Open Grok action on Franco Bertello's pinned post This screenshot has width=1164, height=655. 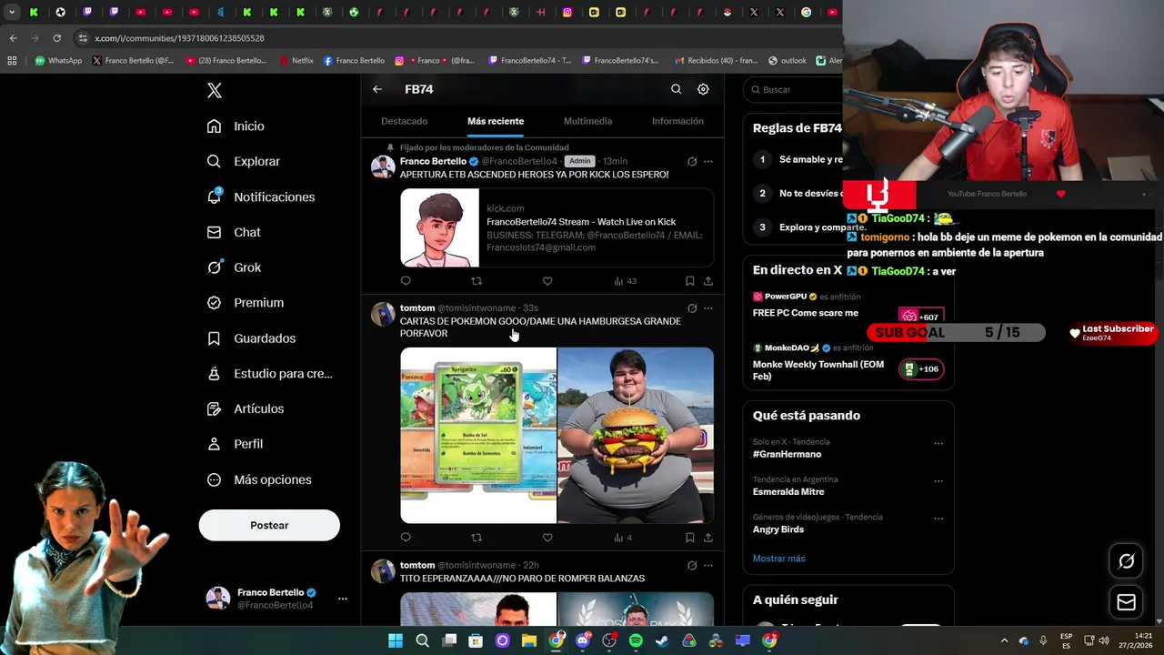[x=692, y=162]
